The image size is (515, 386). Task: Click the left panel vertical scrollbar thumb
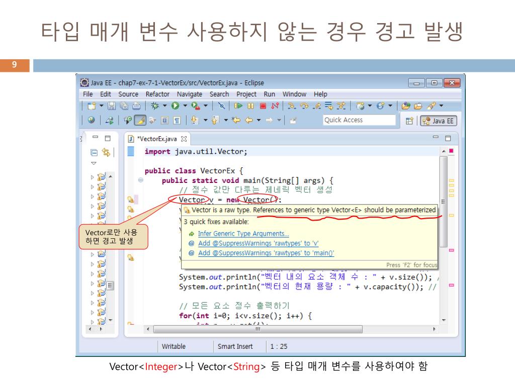(110, 285)
